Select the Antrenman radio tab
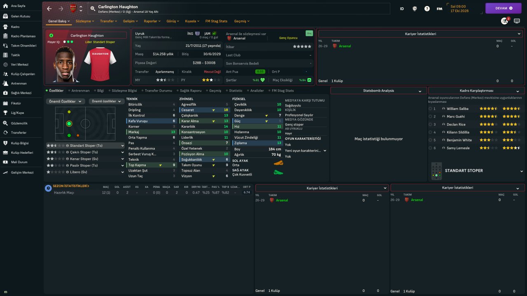527x296 pixels. [x=80, y=90]
